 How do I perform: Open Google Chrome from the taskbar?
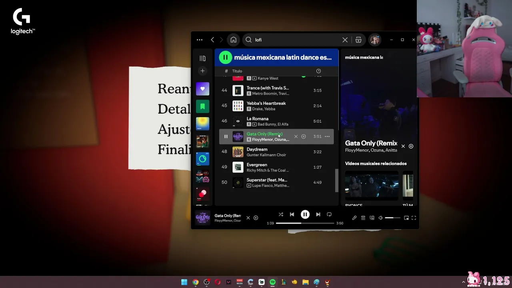point(196,282)
